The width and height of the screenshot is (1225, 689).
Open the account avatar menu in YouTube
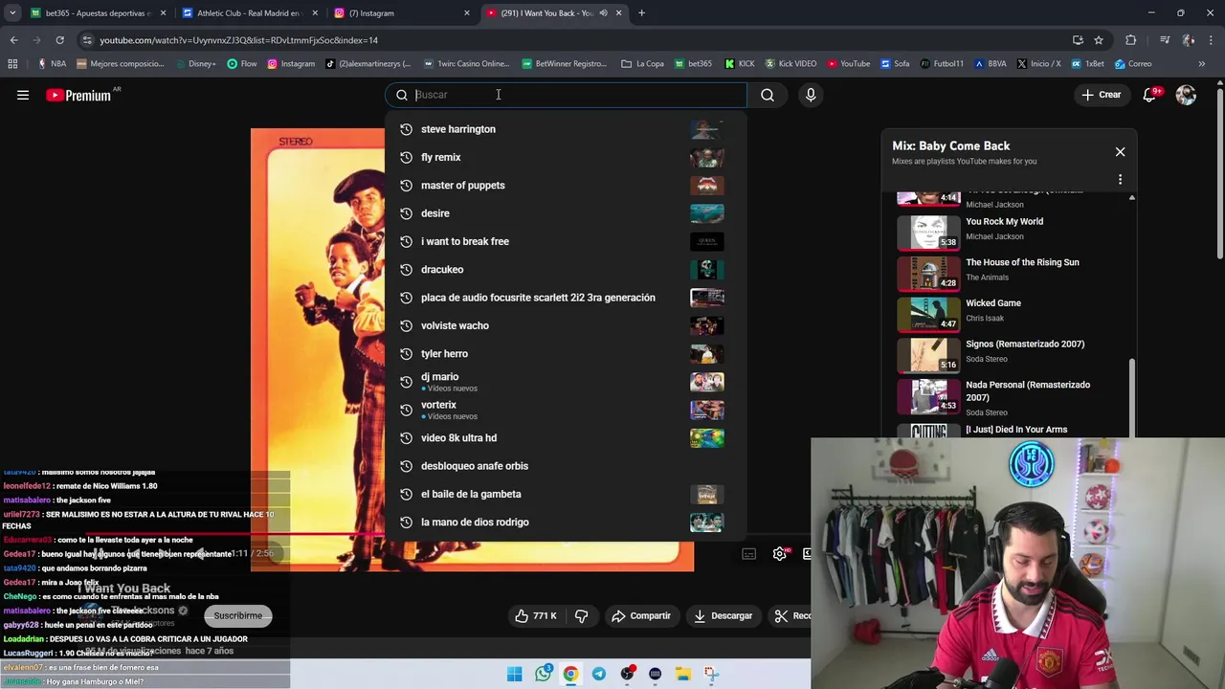[1186, 95]
